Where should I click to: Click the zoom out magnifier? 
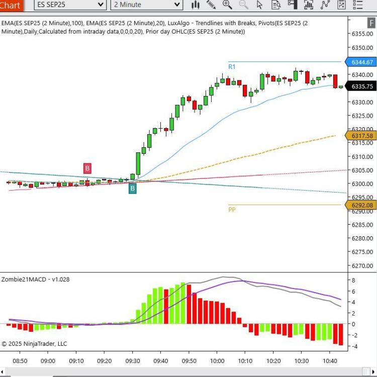(244, 5)
